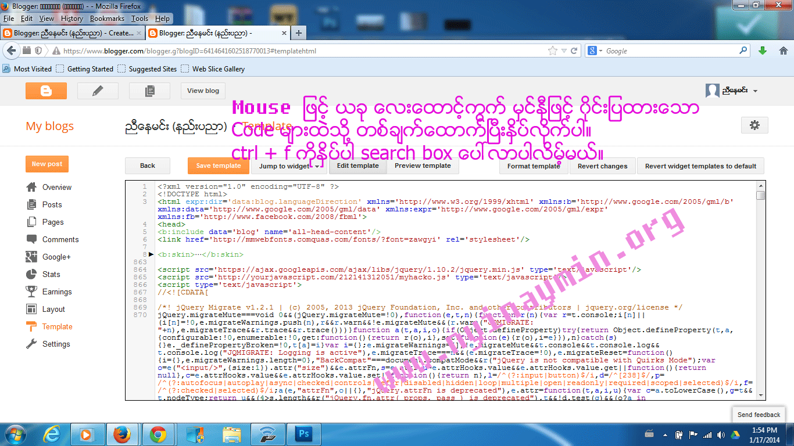Image resolution: width=794 pixels, height=446 pixels.
Task: Open the Edit menu
Action: pyautogui.click(x=26, y=19)
